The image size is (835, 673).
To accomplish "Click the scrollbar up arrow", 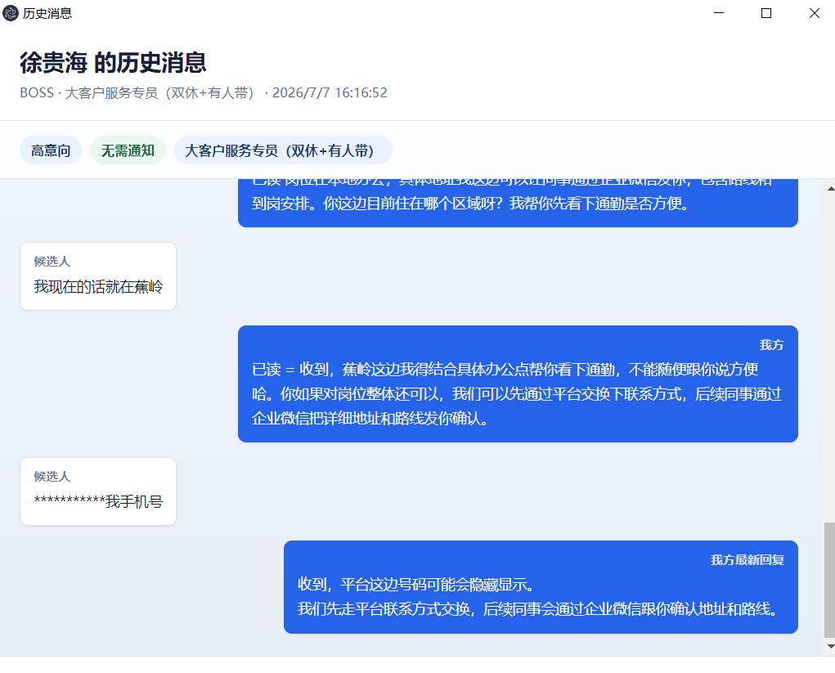I will coord(829,188).
